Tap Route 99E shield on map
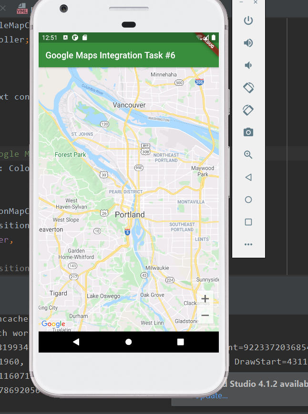Screen dimensions: 308x414 139,168
